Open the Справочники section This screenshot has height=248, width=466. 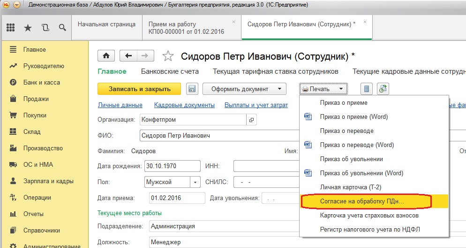tap(42, 230)
